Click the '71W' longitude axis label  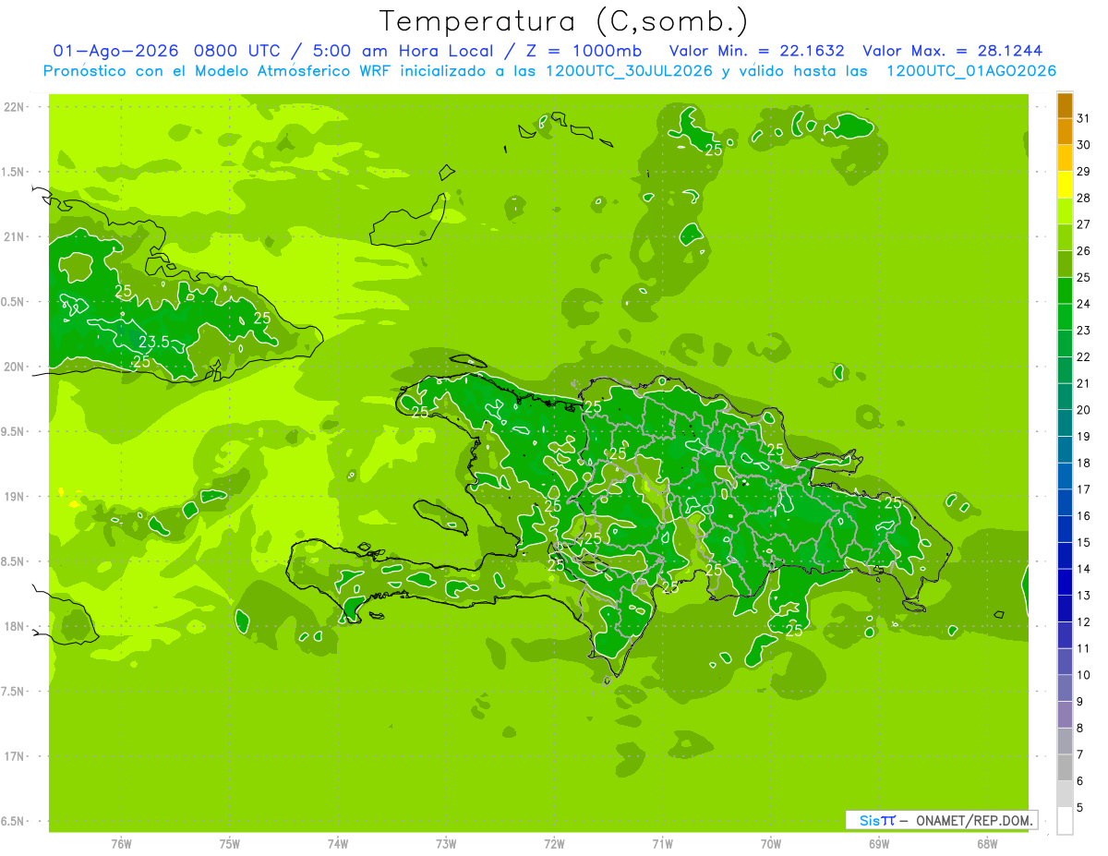(x=662, y=844)
